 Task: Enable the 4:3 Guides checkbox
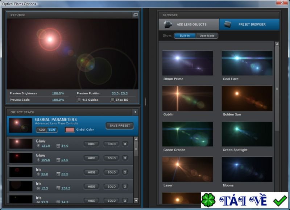tap(79, 100)
